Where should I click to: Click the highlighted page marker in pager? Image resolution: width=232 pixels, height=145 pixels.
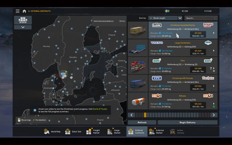point(145,115)
